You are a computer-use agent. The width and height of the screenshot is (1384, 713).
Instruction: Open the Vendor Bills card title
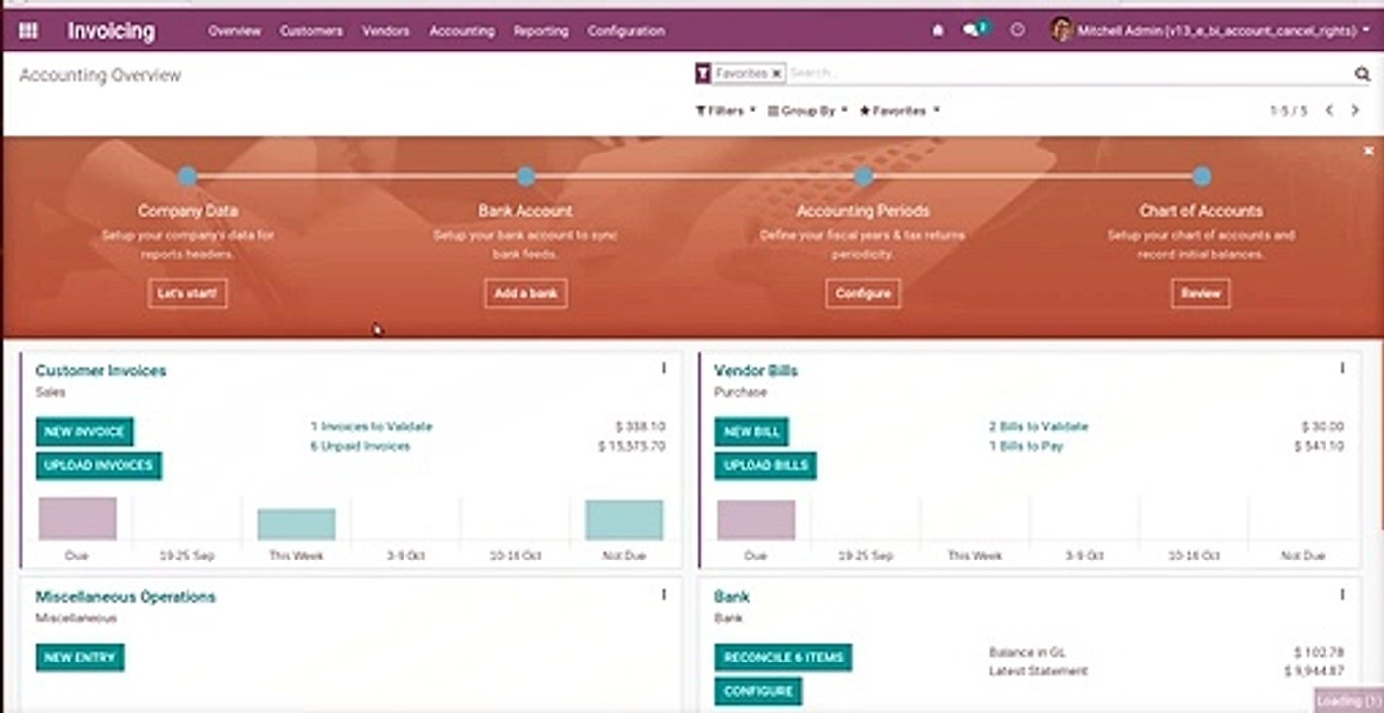pos(755,371)
